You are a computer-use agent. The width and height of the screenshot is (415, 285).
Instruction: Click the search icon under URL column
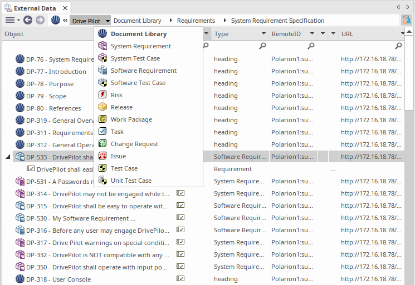[398, 46]
